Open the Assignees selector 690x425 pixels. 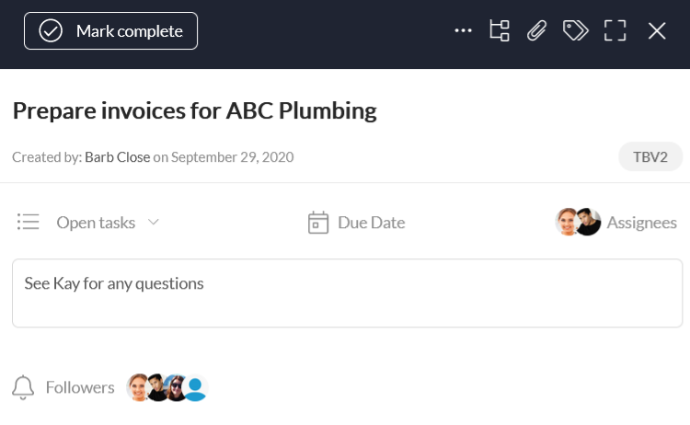click(641, 223)
